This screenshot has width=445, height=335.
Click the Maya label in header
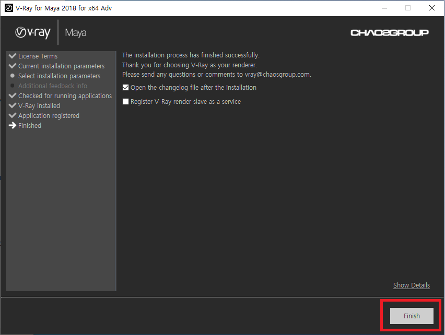pyautogui.click(x=76, y=33)
